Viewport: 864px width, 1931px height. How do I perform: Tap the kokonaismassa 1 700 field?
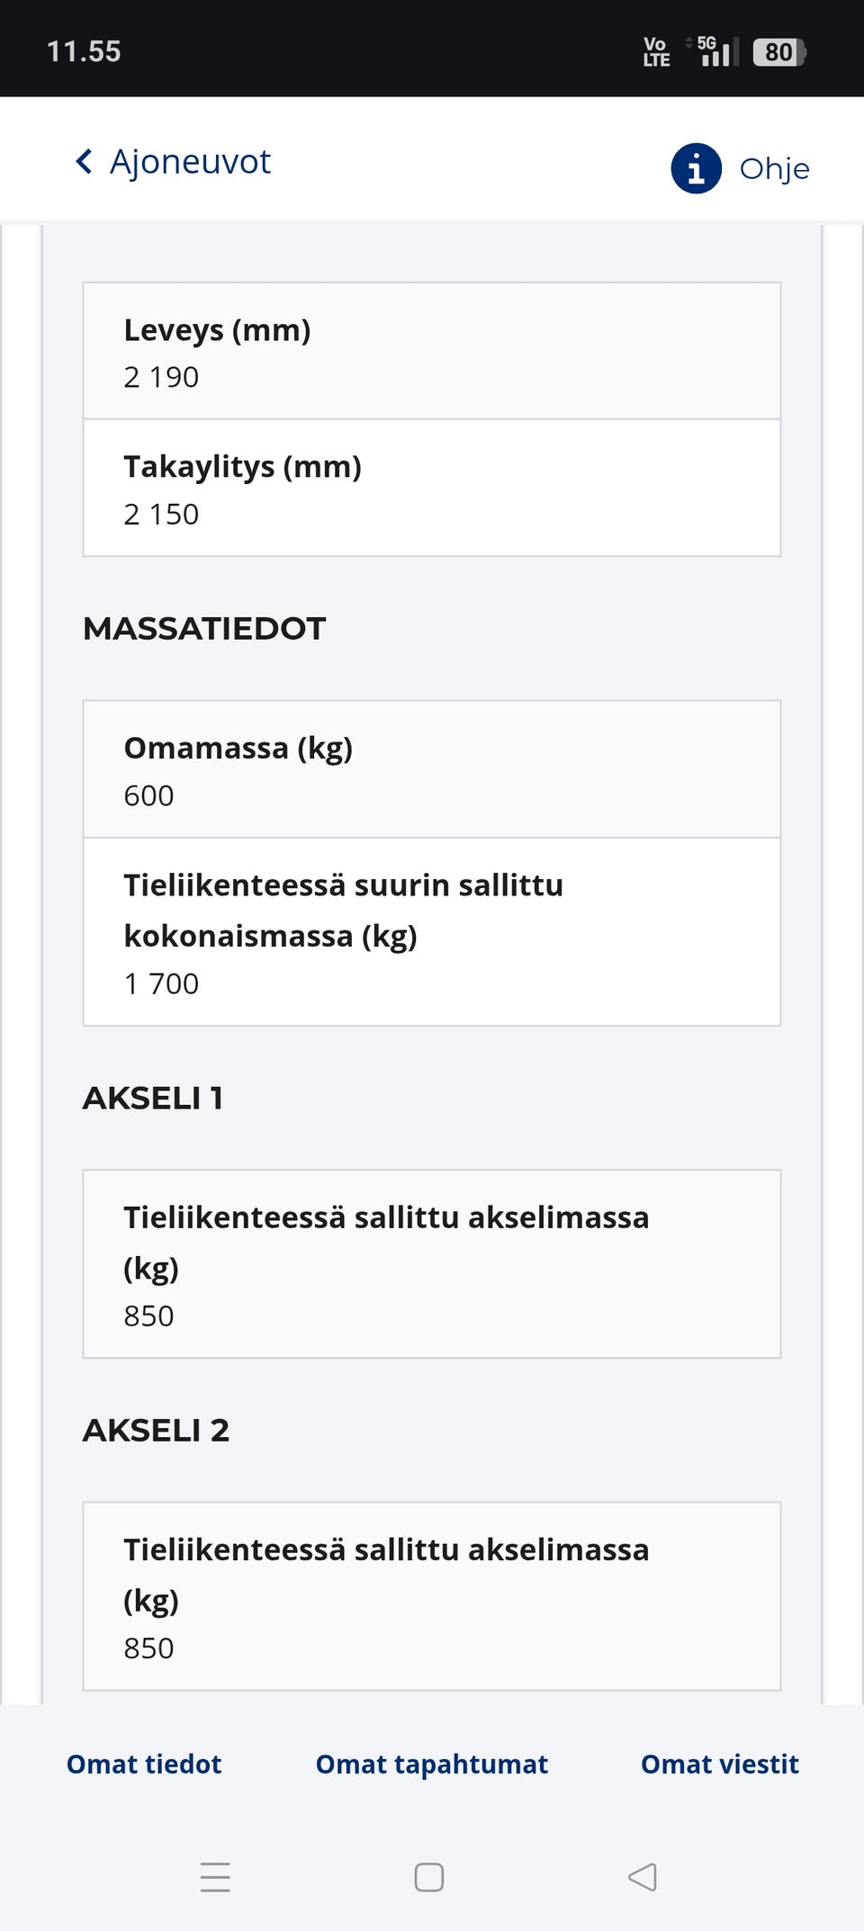pos(431,931)
